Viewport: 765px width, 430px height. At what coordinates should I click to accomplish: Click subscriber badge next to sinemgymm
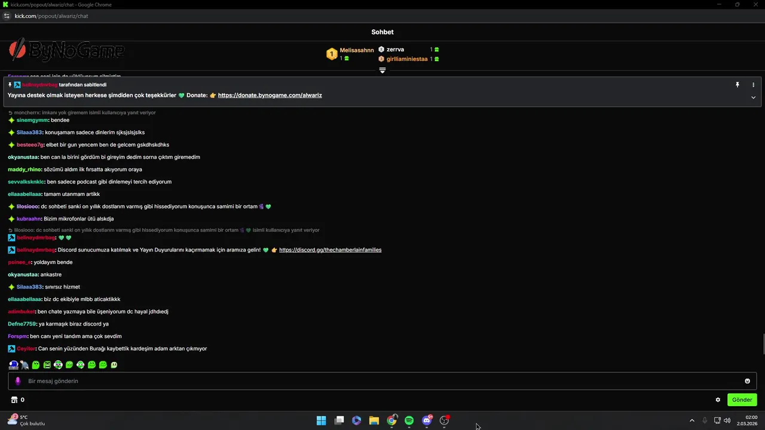[11, 120]
